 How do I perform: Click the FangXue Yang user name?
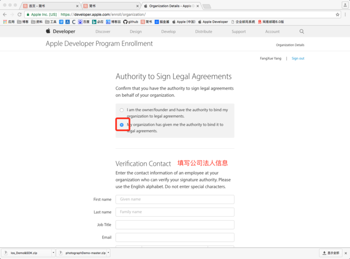pos(270,58)
